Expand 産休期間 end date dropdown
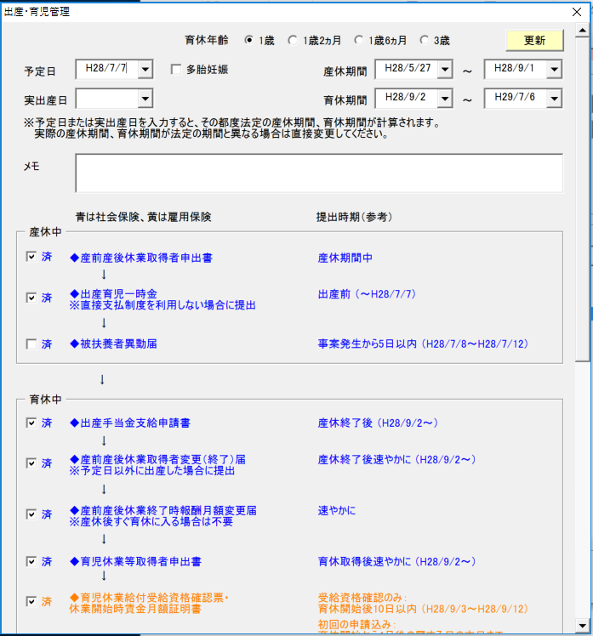The width and height of the screenshot is (593, 636). pyautogui.click(x=554, y=70)
